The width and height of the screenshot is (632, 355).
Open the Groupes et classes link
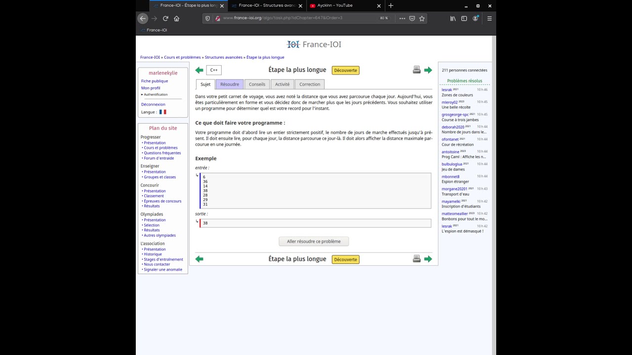click(x=160, y=177)
